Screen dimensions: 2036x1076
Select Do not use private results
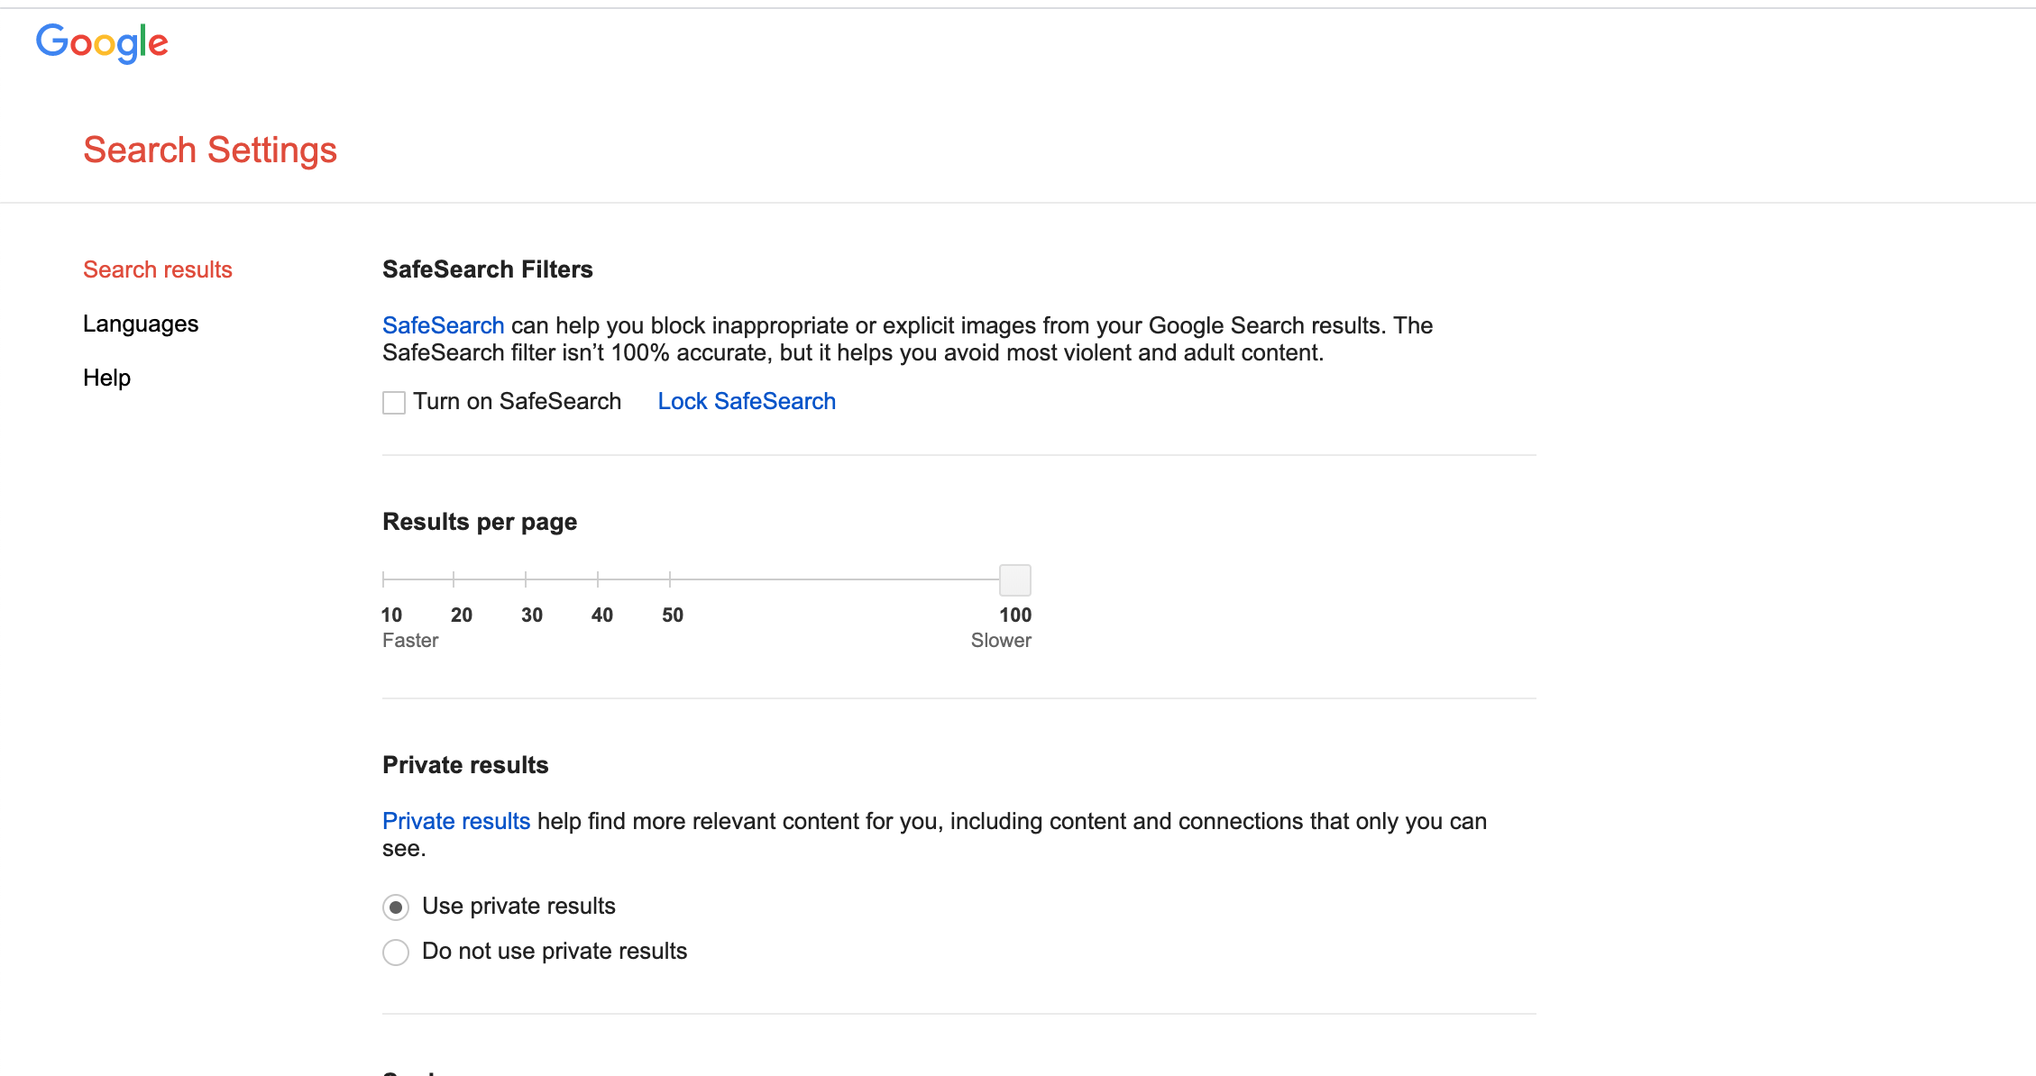click(x=396, y=952)
